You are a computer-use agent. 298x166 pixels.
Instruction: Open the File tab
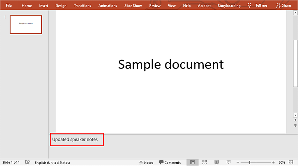pos(9,6)
